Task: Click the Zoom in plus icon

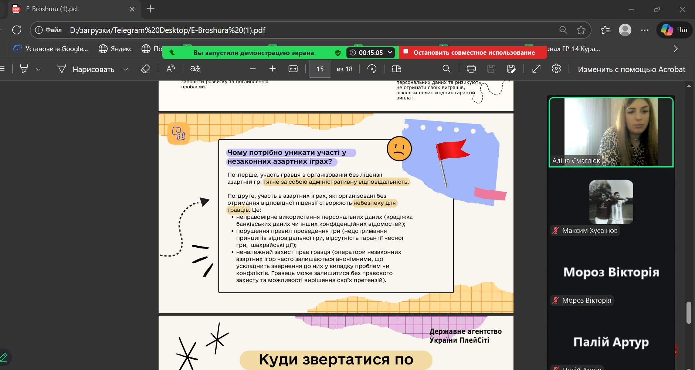Action: click(x=272, y=69)
